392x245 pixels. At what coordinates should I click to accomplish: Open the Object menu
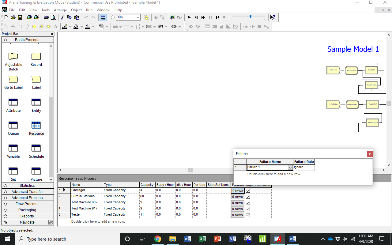pos(77,10)
